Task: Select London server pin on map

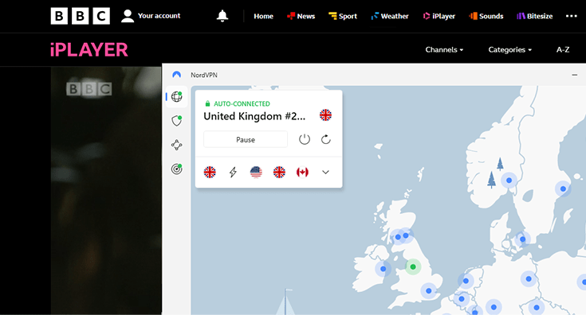Action: [429, 291]
